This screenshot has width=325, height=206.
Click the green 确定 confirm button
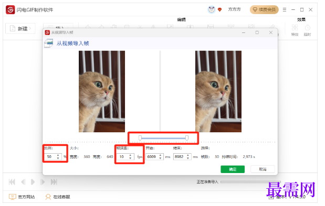[233, 169]
